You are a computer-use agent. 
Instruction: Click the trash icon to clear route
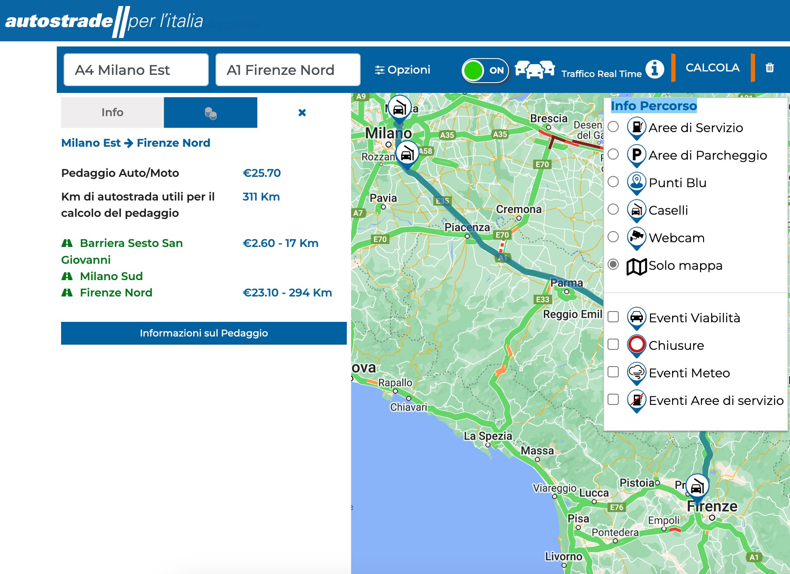pyautogui.click(x=769, y=68)
